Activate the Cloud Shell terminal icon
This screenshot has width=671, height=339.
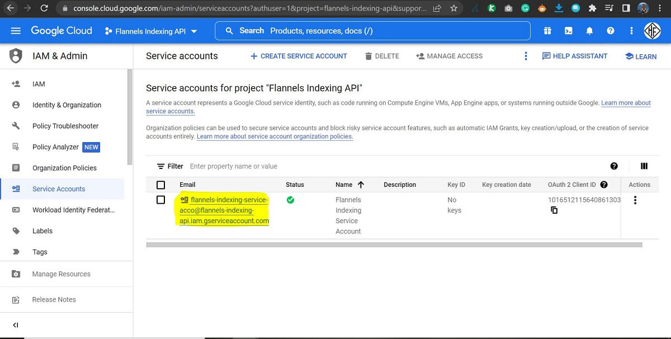tap(568, 31)
